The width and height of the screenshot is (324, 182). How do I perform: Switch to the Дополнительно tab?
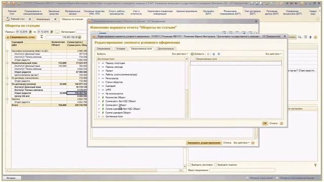pos(166,49)
